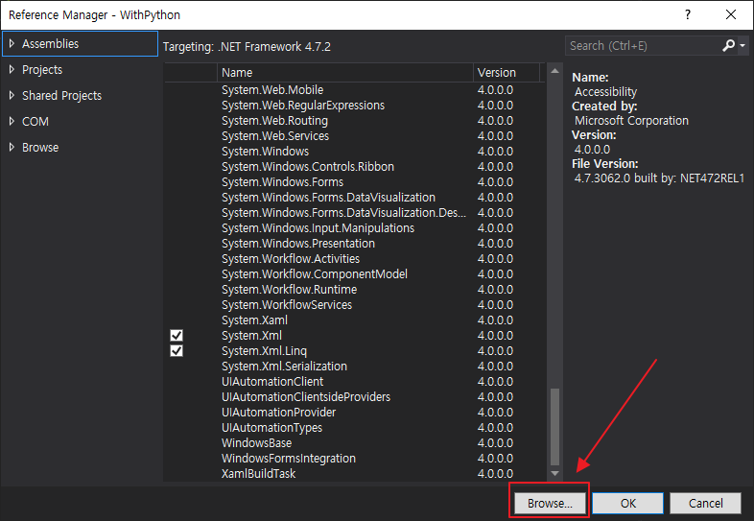Select System.WorkflowServices row
Image resolution: width=754 pixels, height=521 pixels.
(x=354, y=305)
